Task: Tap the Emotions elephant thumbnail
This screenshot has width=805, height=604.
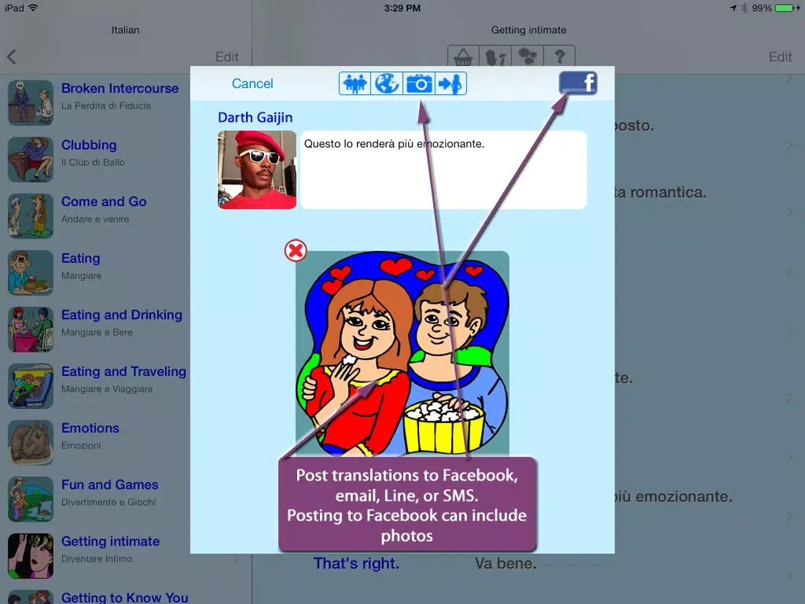Action: 31,442
